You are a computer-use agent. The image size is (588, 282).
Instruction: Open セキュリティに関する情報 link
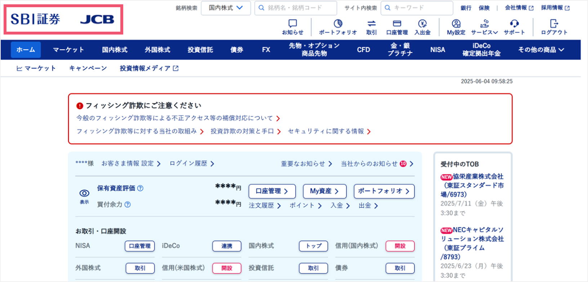pos(329,131)
